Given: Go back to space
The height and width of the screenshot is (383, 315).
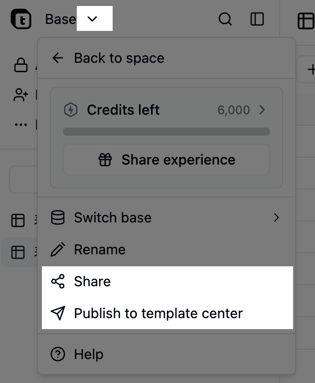Looking at the screenshot, I should click(119, 58).
